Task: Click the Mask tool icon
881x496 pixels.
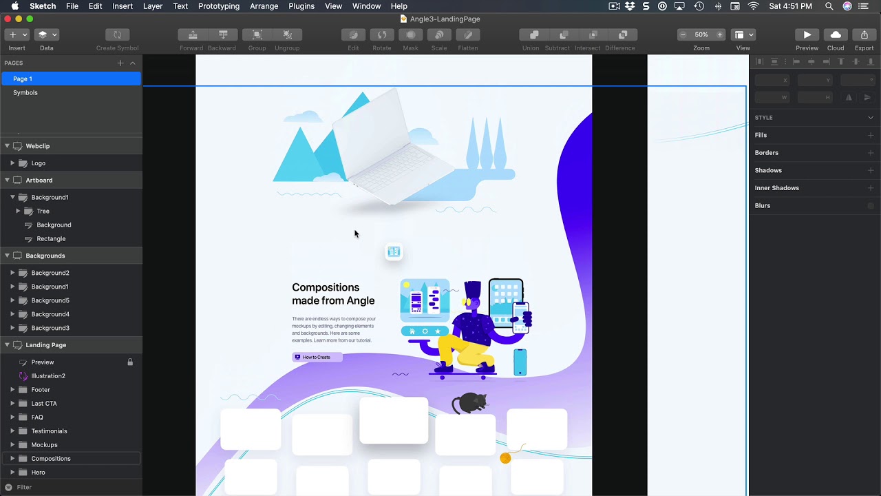Action: click(411, 34)
